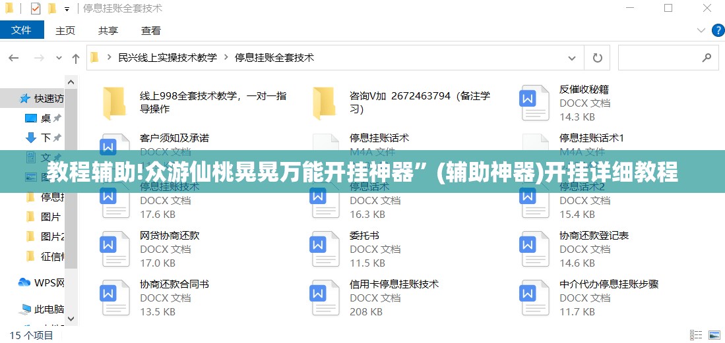Select WPS网盘 in navigation pane
725x343 pixels.
41,282
